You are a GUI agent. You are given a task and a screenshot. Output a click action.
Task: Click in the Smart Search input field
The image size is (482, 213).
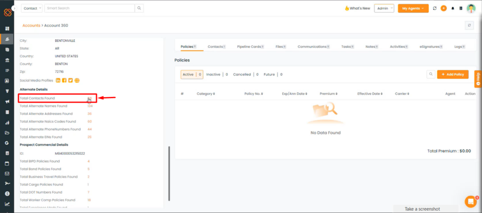[x=89, y=8]
